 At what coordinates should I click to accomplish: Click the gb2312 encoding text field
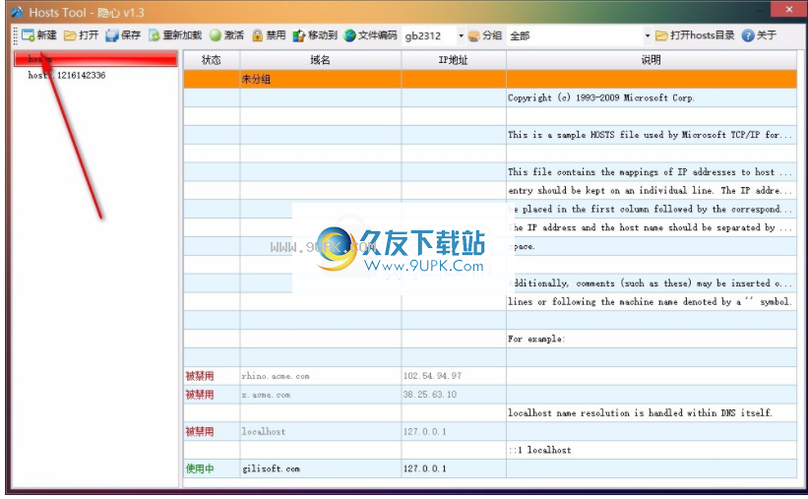pyautogui.click(x=429, y=35)
